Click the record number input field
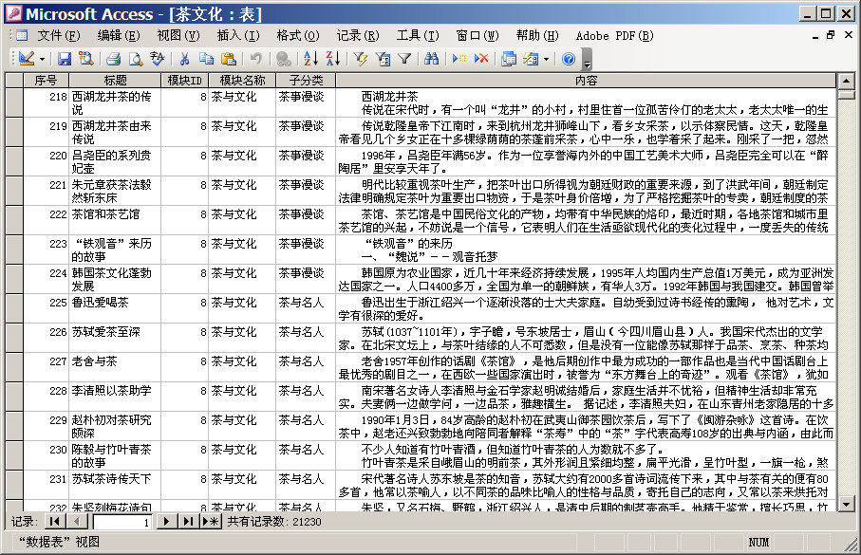 [x=122, y=522]
